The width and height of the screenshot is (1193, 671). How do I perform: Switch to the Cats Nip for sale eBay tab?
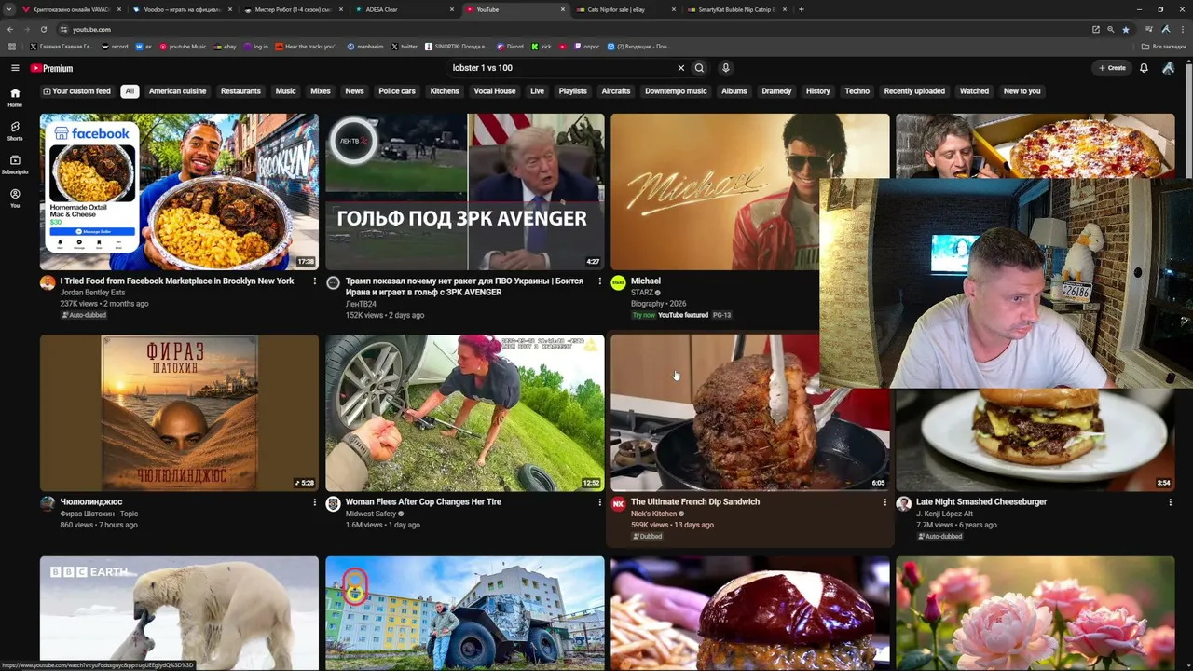(625, 9)
